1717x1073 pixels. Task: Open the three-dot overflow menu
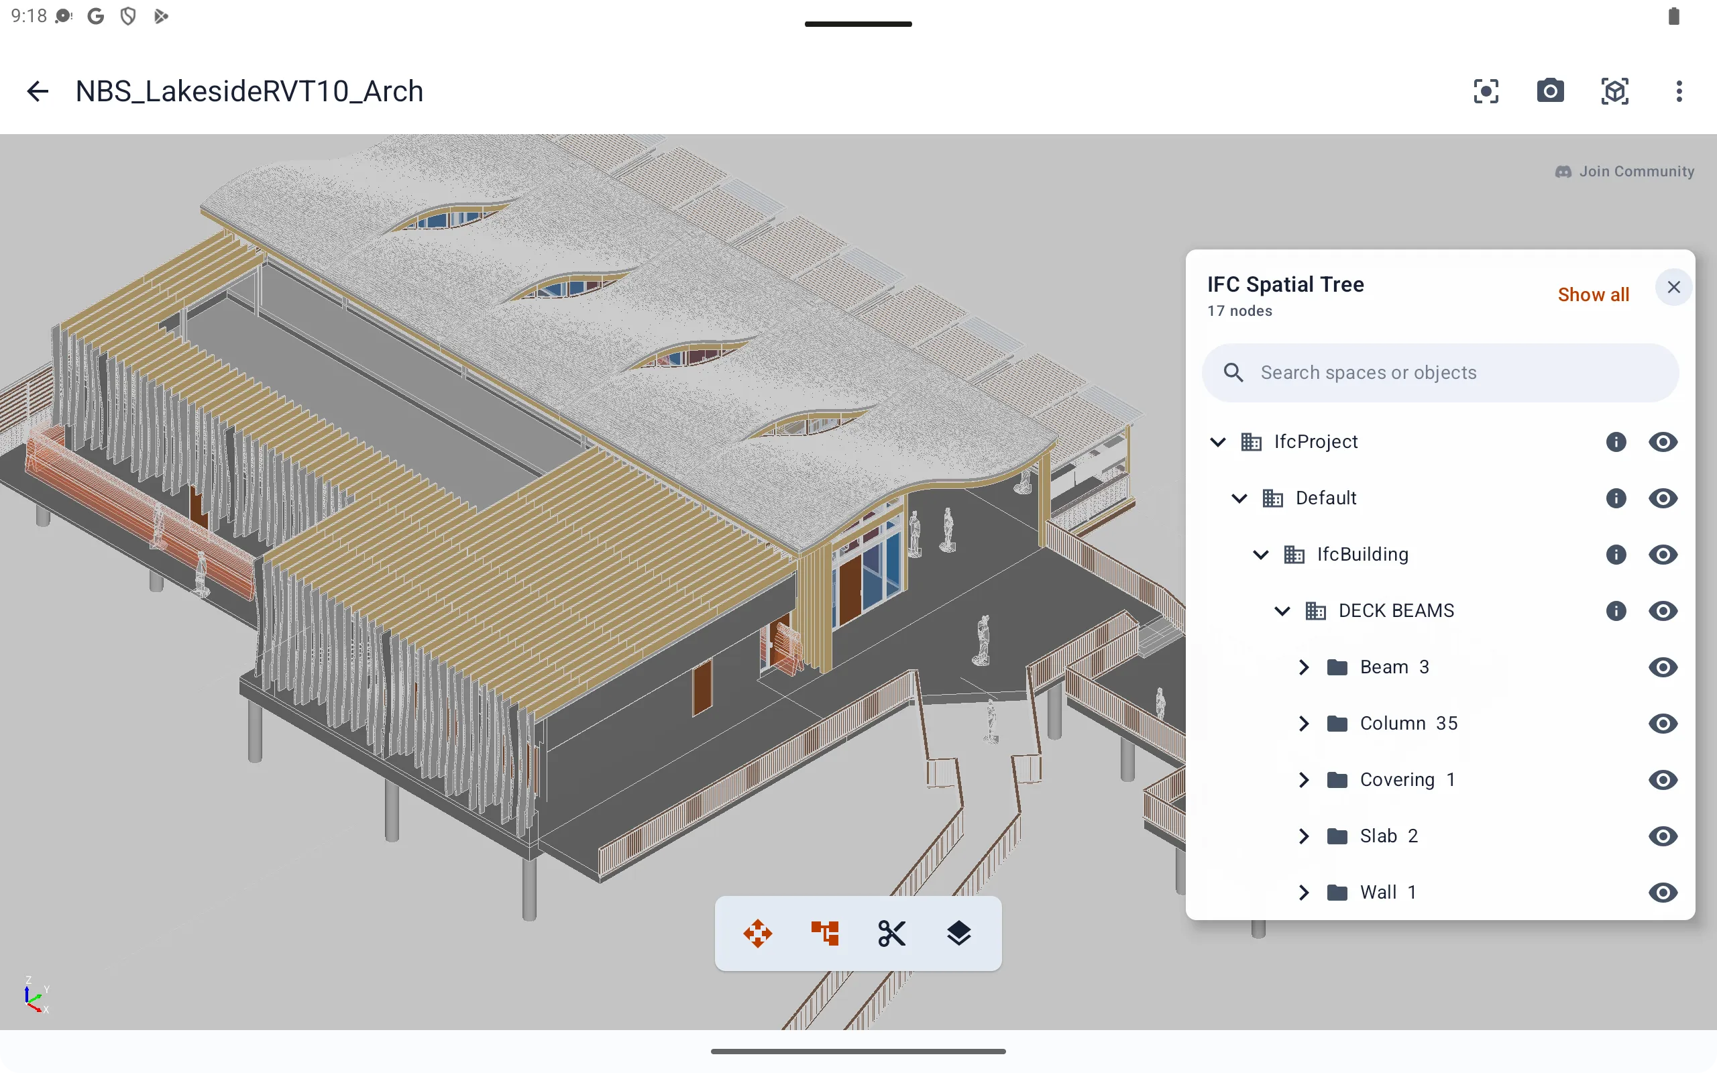pos(1679,92)
